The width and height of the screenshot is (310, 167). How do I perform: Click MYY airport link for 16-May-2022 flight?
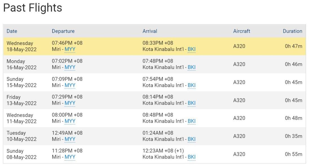(70, 67)
